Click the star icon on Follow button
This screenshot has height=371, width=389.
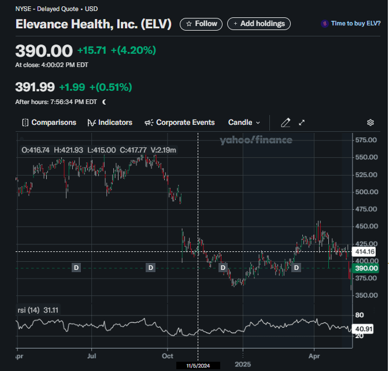pyautogui.click(x=188, y=24)
